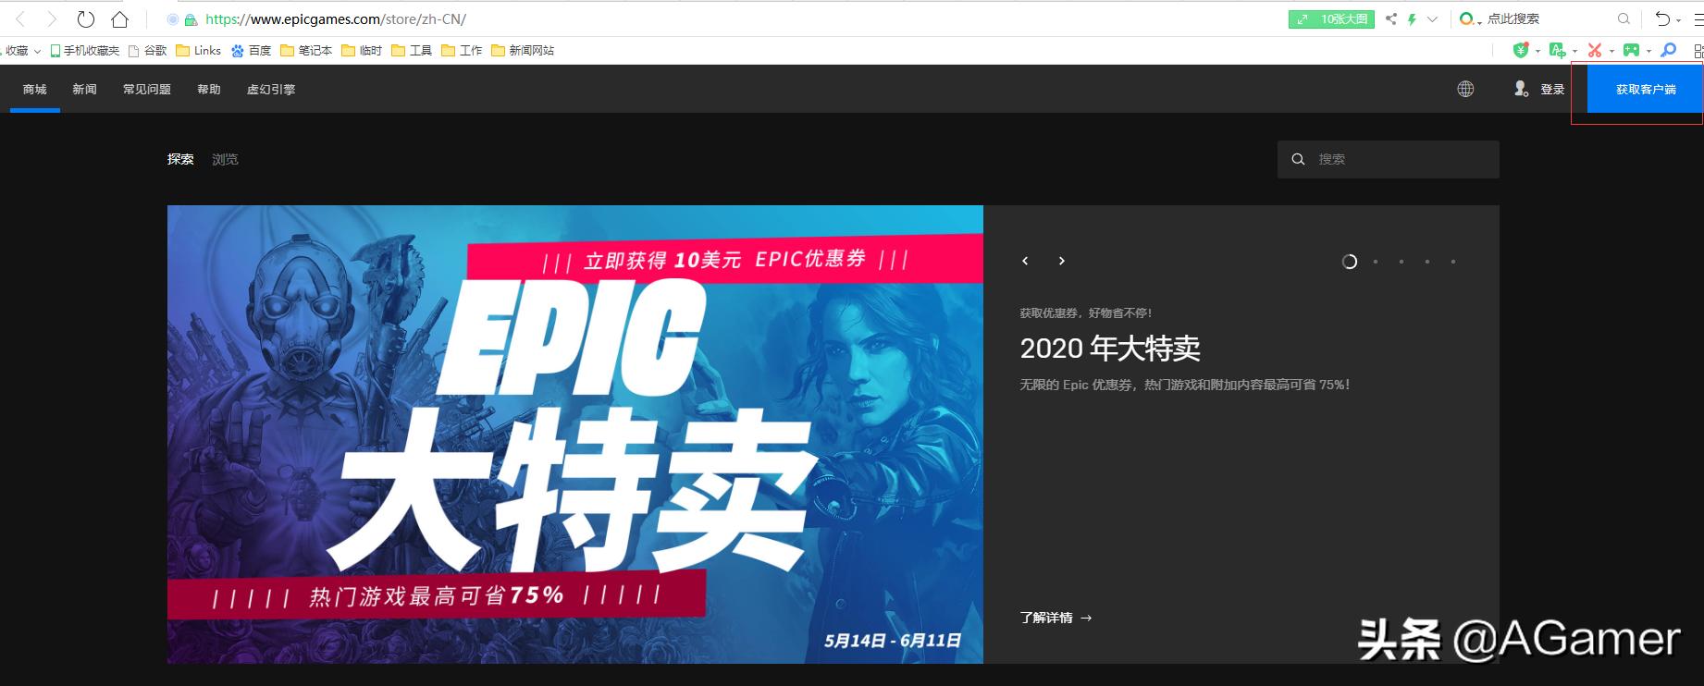The image size is (1704, 686).
Task: Click the green lightning speed-mode icon
Action: (1412, 18)
